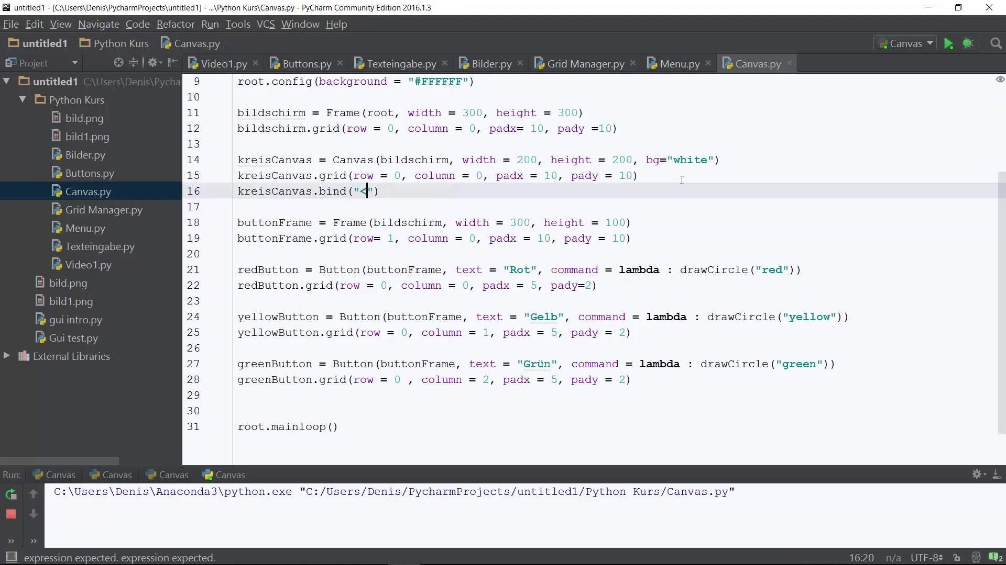Close the Menu.py tab
The image size is (1006, 565).
coord(708,63)
